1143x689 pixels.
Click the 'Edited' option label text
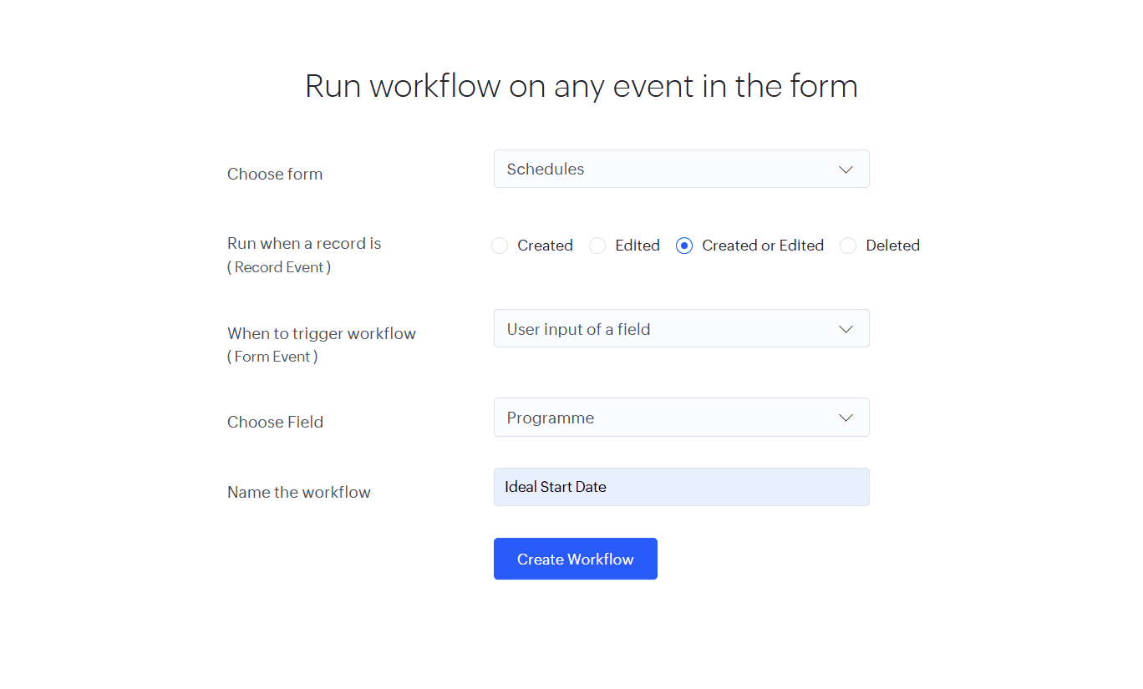pyautogui.click(x=638, y=246)
